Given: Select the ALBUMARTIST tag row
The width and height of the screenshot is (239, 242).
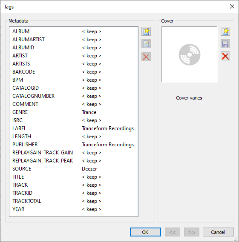Looking at the screenshot, I should point(74,40).
